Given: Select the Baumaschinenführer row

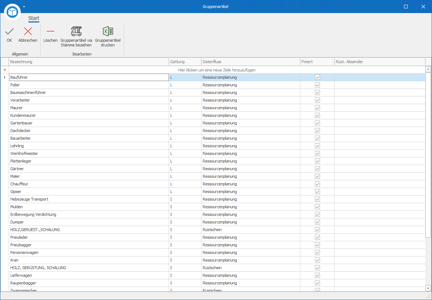Looking at the screenshot, I should pyautogui.click(x=217, y=93).
